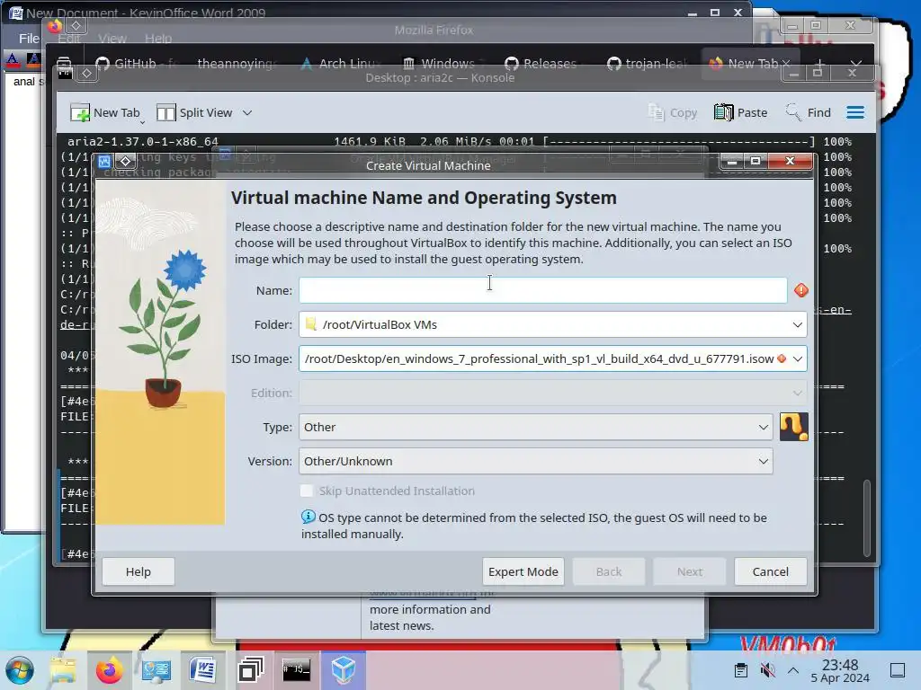This screenshot has width=921, height=690.
Task: Click Expert Mode button
Action: [x=523, y=571]
